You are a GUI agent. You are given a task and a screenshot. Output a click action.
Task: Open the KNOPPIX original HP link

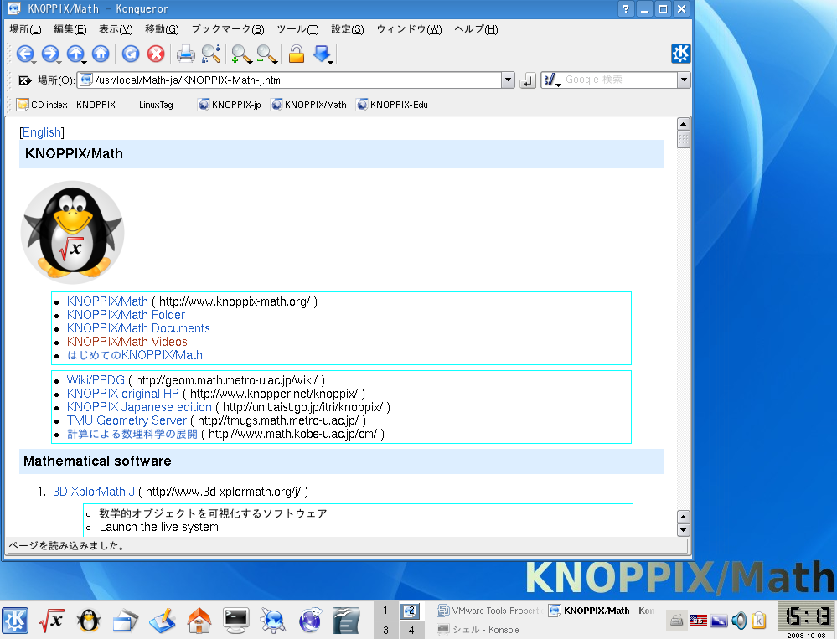123,394
